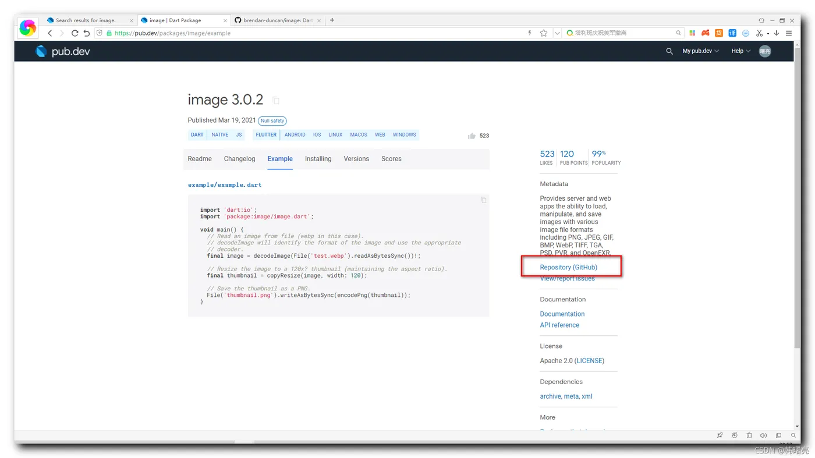Image resolution: width=815 pixels, height=458 pixels.
Task: Expand the My pub.dev dropdown
Action: [x=701, y=51]
